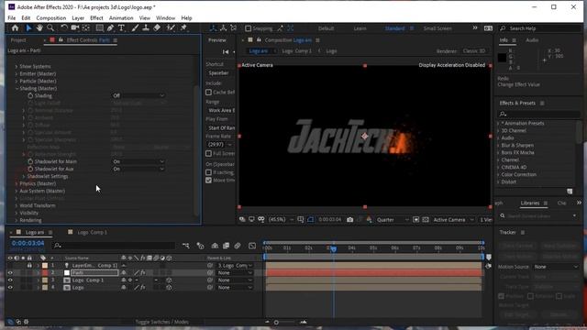587x330 pixels.
Task: Open the Composition menu
Action: (51, 18)
